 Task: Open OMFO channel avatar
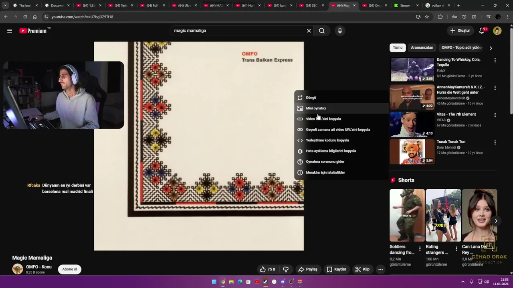coord(18,269)
